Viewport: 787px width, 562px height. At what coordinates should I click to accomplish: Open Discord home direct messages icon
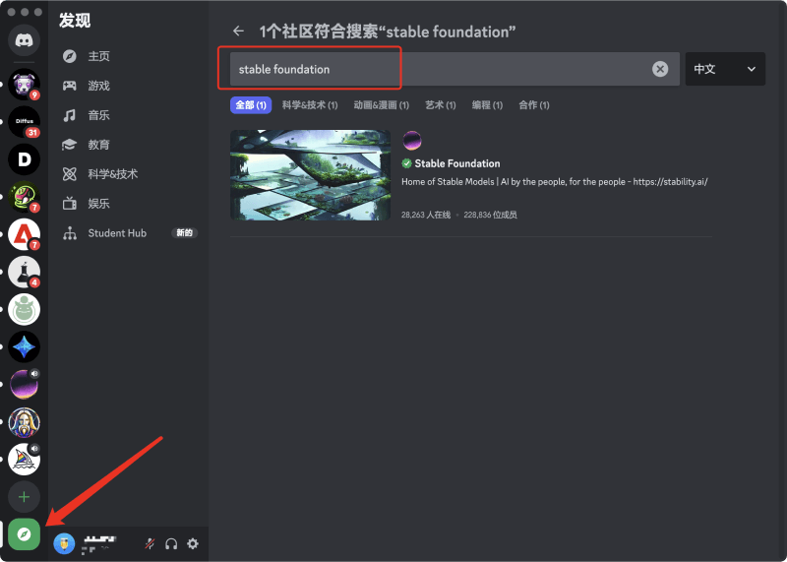click(x=24, y=40)
